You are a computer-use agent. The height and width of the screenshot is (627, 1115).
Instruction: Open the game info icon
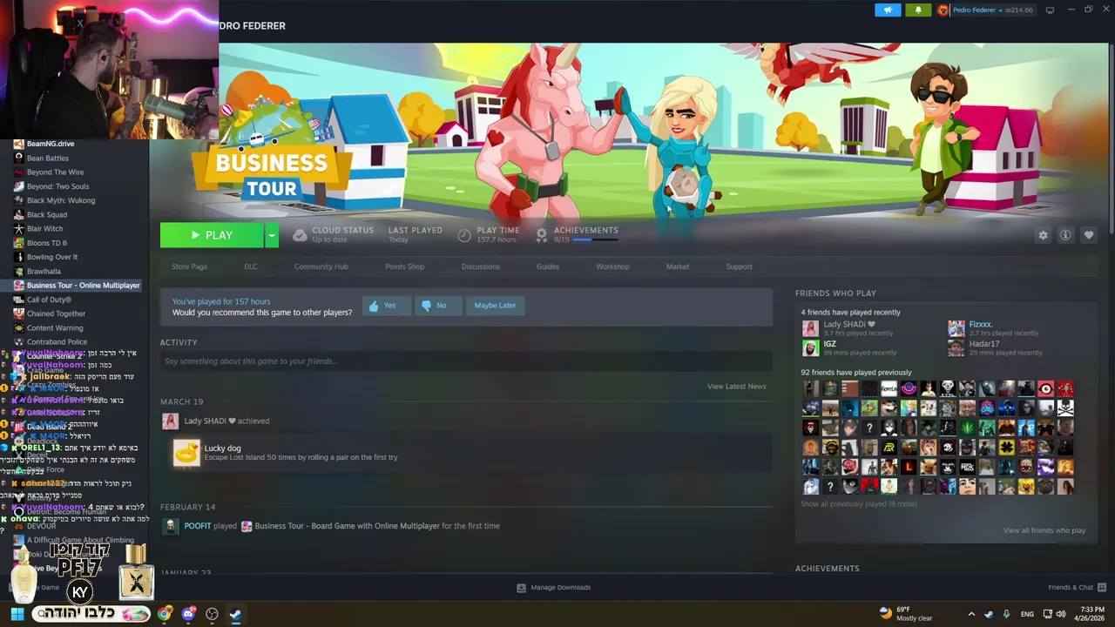[x=1065, y=235]
